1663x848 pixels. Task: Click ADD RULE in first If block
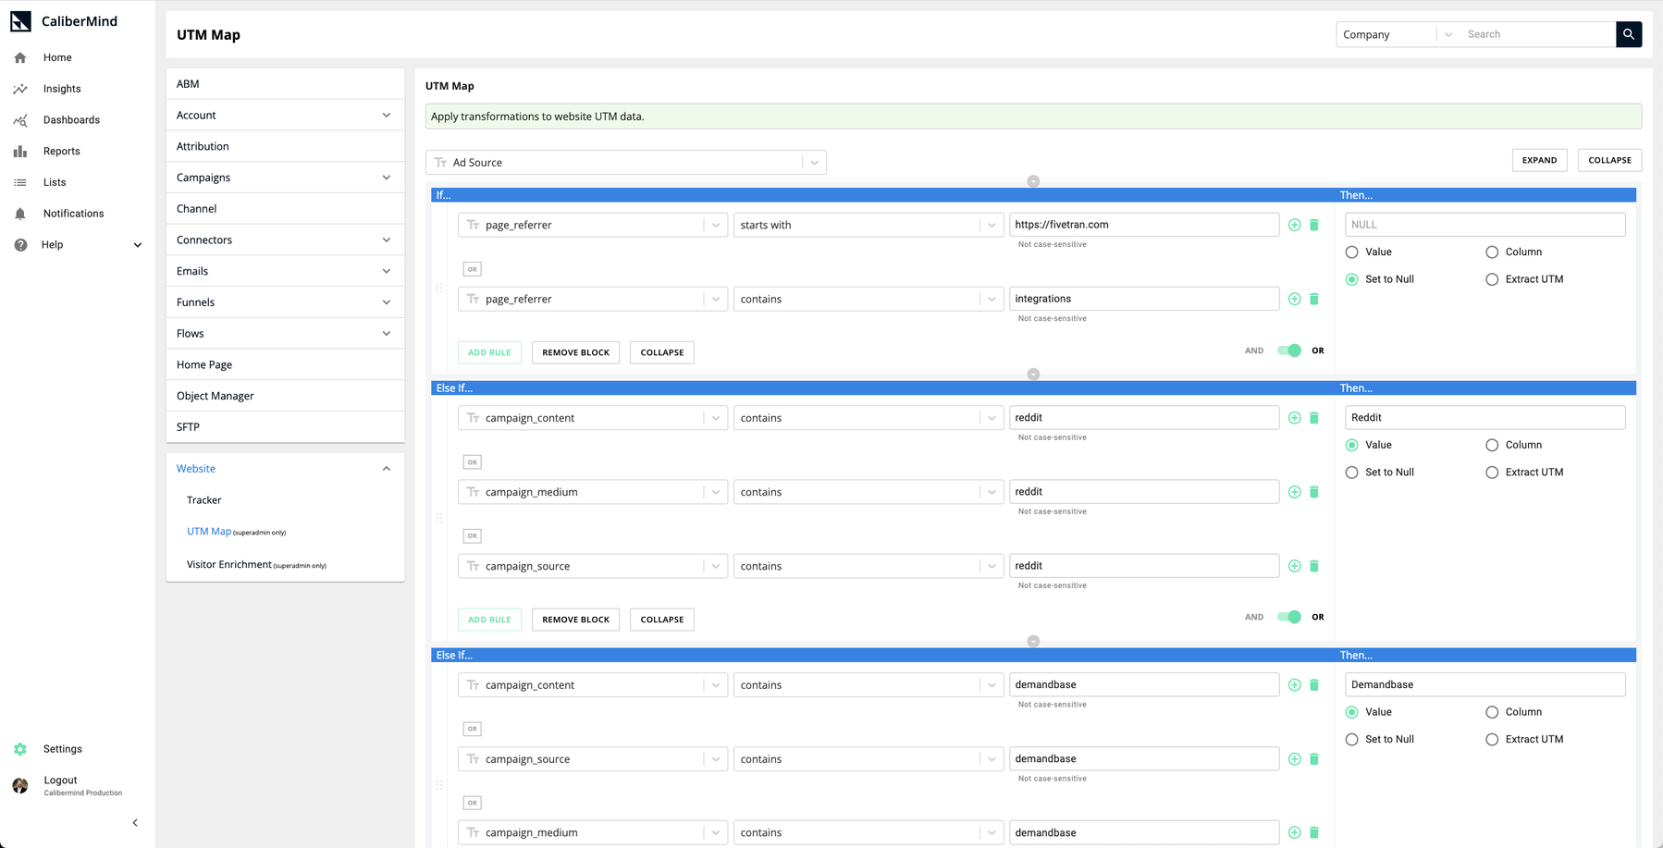489,352
